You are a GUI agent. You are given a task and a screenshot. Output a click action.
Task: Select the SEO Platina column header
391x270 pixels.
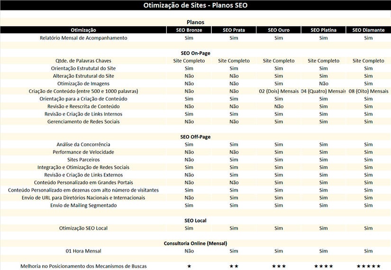[x=324, y=30]
